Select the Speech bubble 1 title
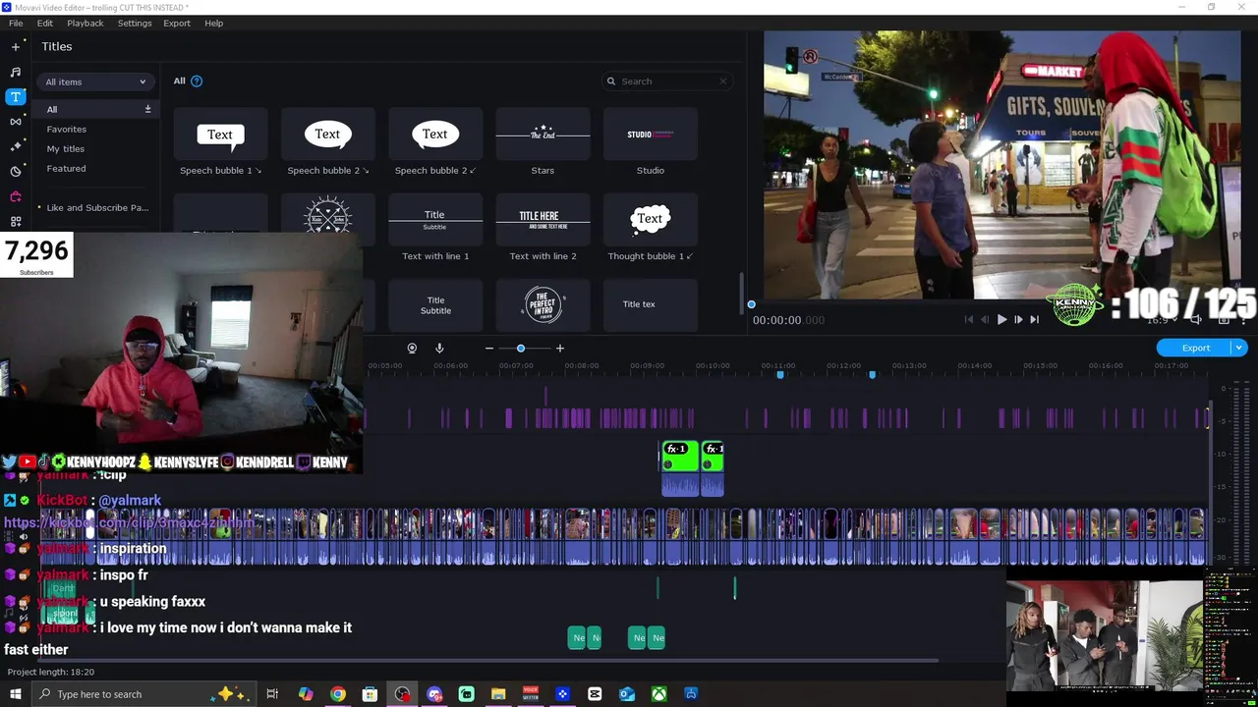This screenshot has height=707, width=1258. [x=220, y=135]
